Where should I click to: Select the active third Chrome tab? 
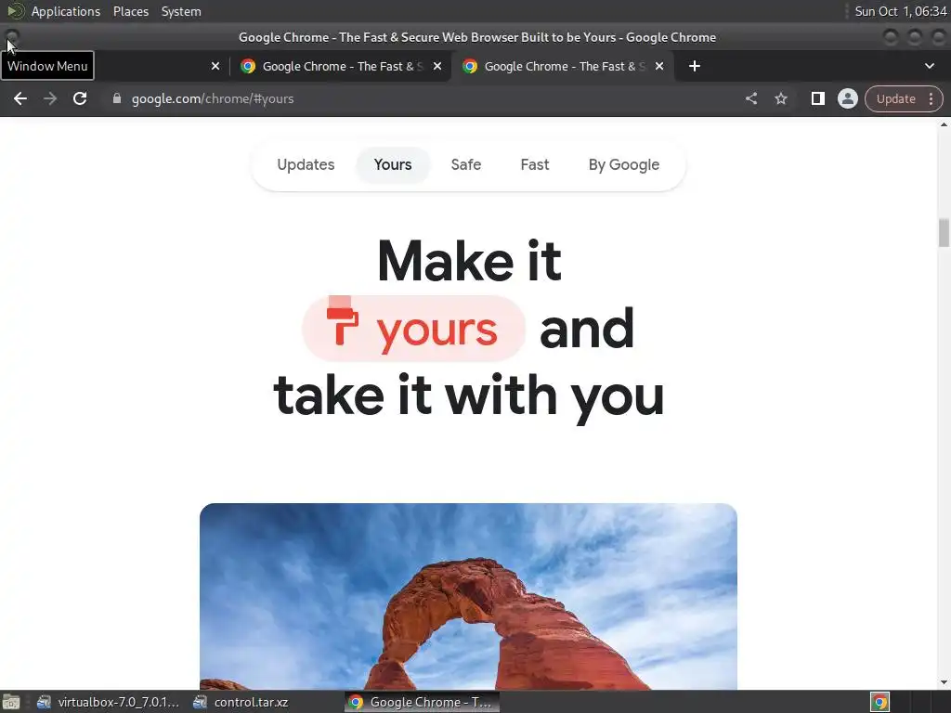562,66
